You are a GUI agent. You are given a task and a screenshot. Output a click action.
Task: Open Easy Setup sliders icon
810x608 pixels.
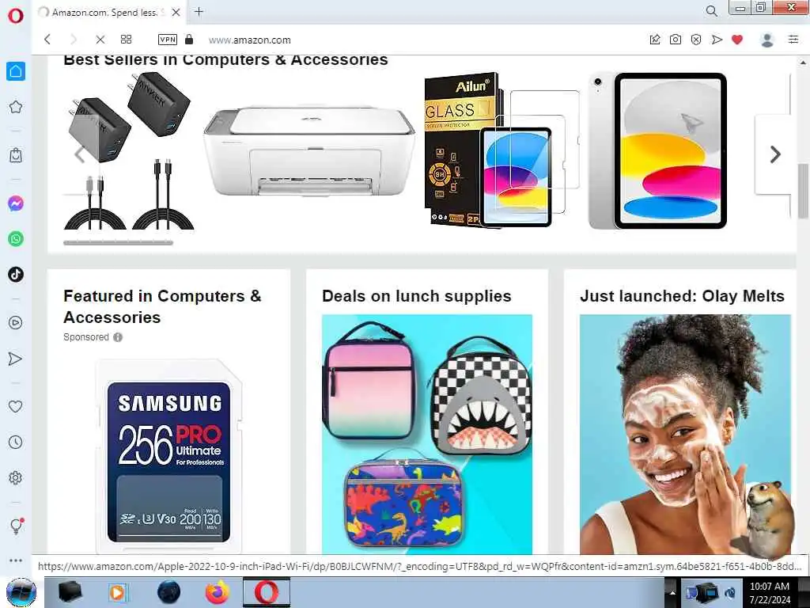coord(793,40)
